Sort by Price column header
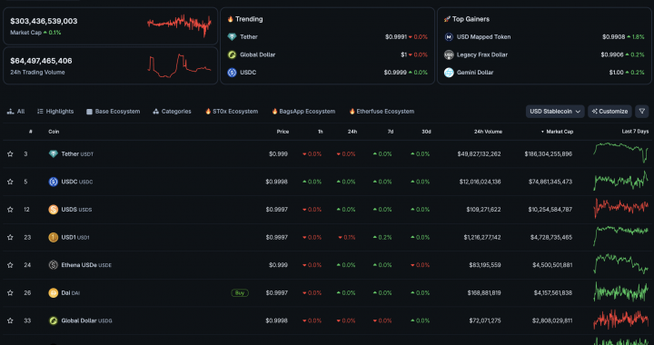 (282, 132)
